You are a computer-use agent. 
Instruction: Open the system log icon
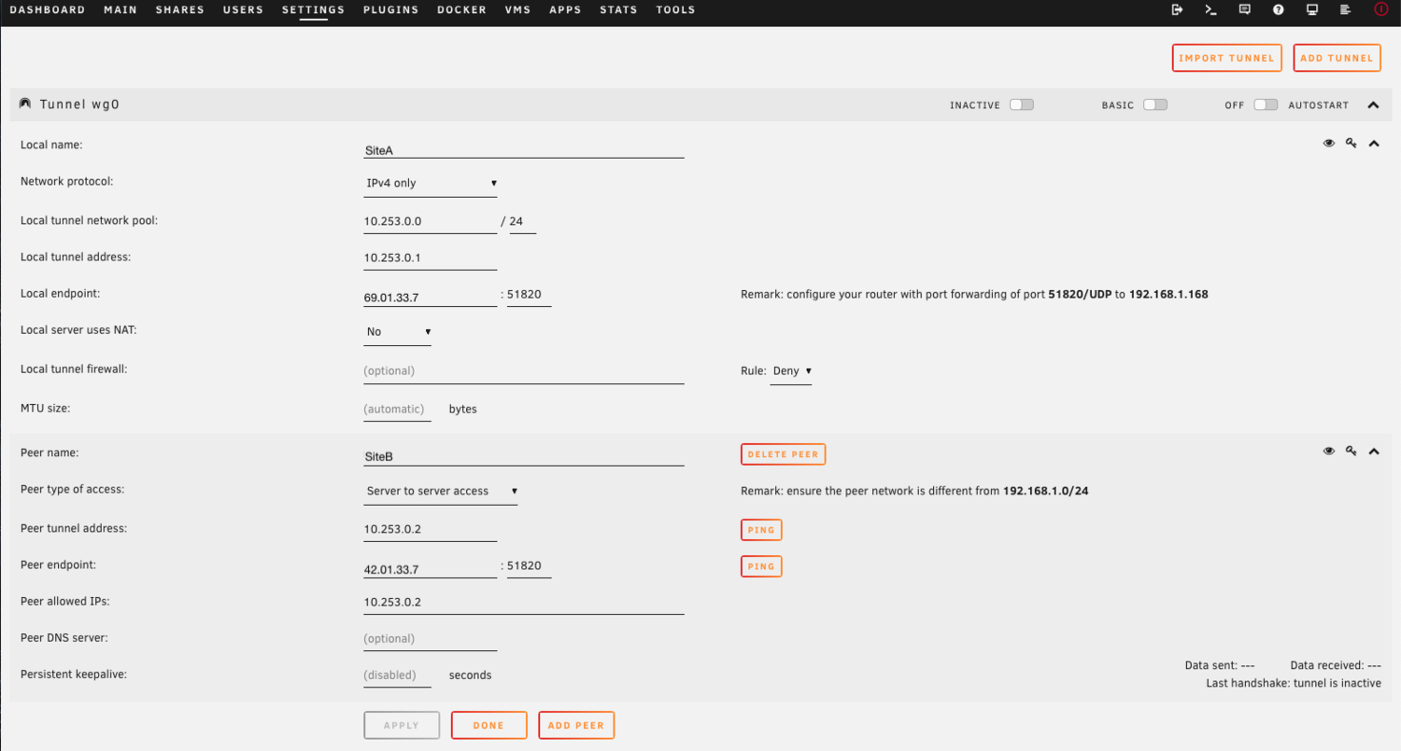pos(1346,10)
